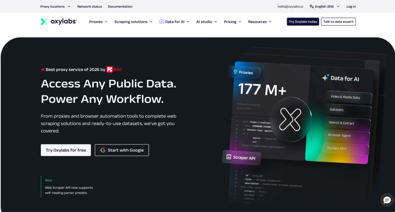Click the red star icon beside Best proxy service
This screenshot has height=212, width=395.
click(x=43, y=70)
